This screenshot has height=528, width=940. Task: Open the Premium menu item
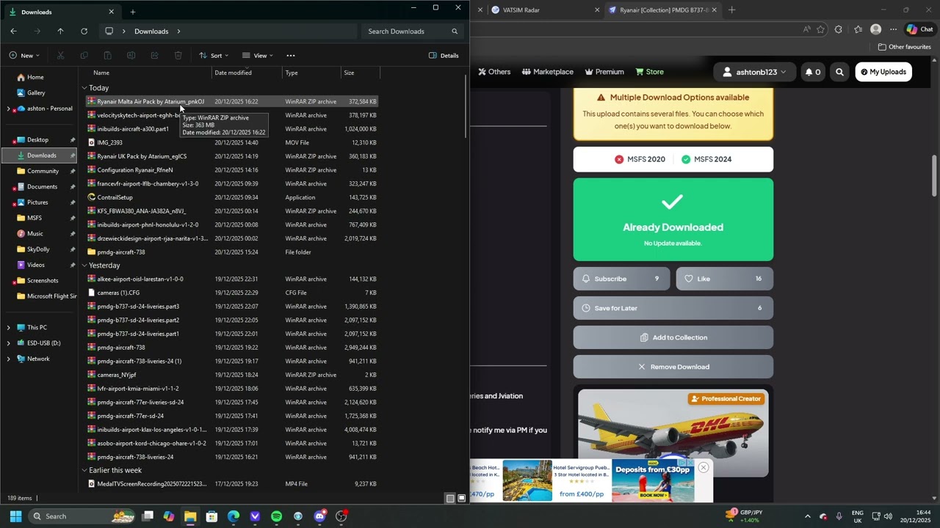pos(604,72)
